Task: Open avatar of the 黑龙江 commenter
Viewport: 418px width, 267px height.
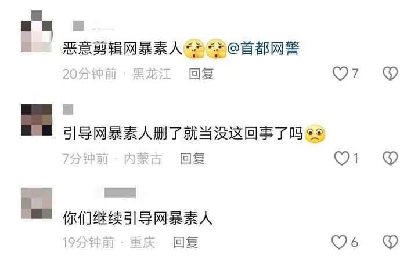Action: click(x=37, y=31)
